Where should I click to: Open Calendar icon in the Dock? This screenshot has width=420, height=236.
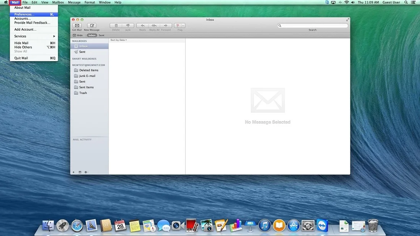[120, 226]
